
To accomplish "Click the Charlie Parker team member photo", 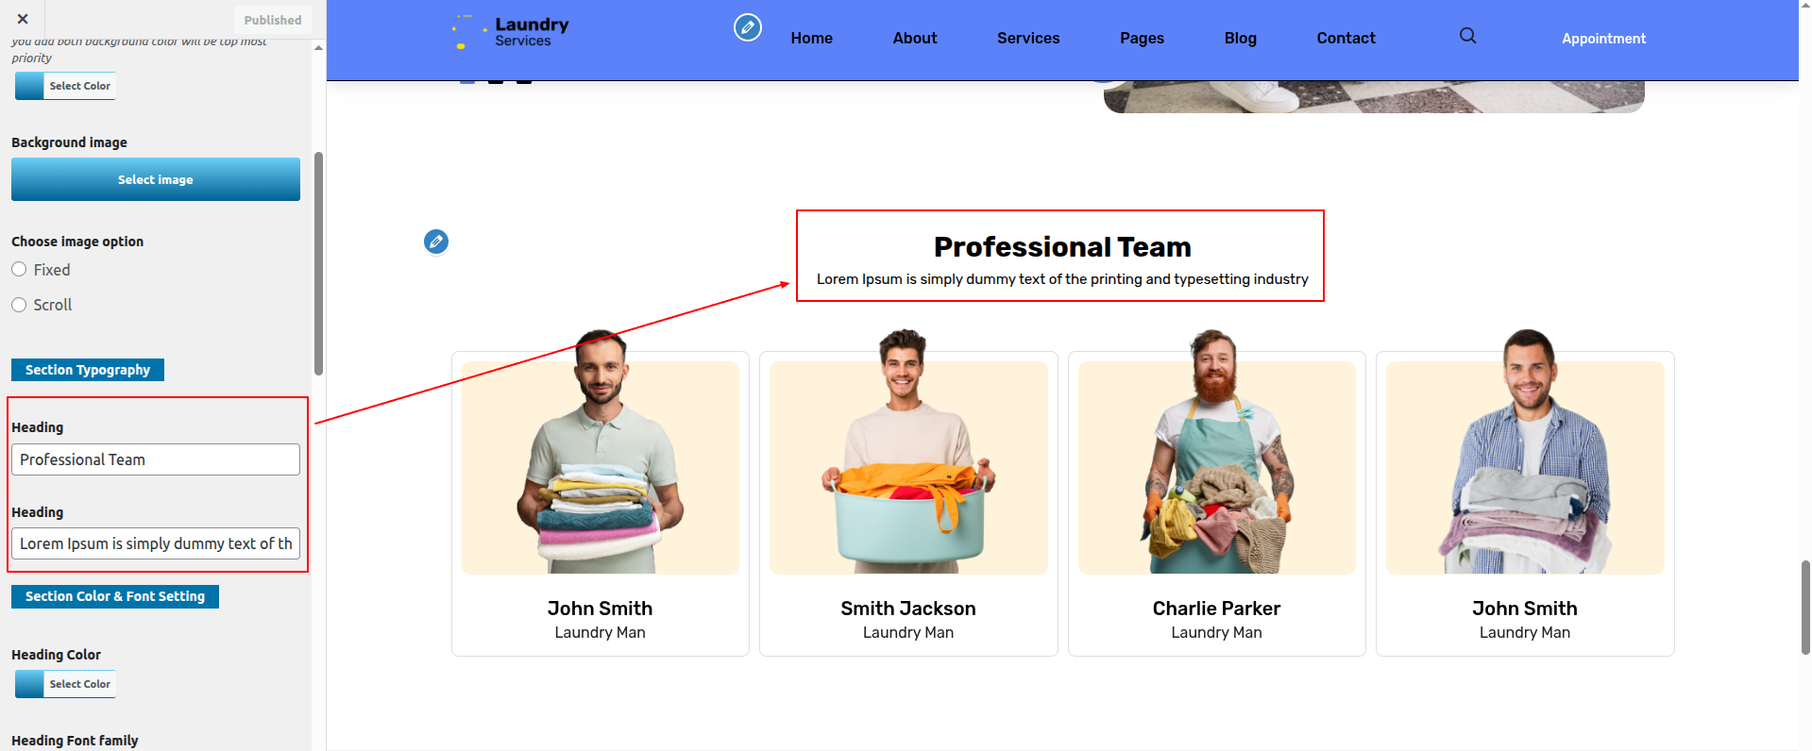I will point(1216,462).
